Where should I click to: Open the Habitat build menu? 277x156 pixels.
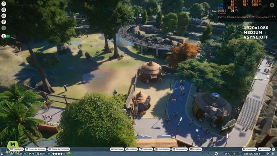(131, 149)
